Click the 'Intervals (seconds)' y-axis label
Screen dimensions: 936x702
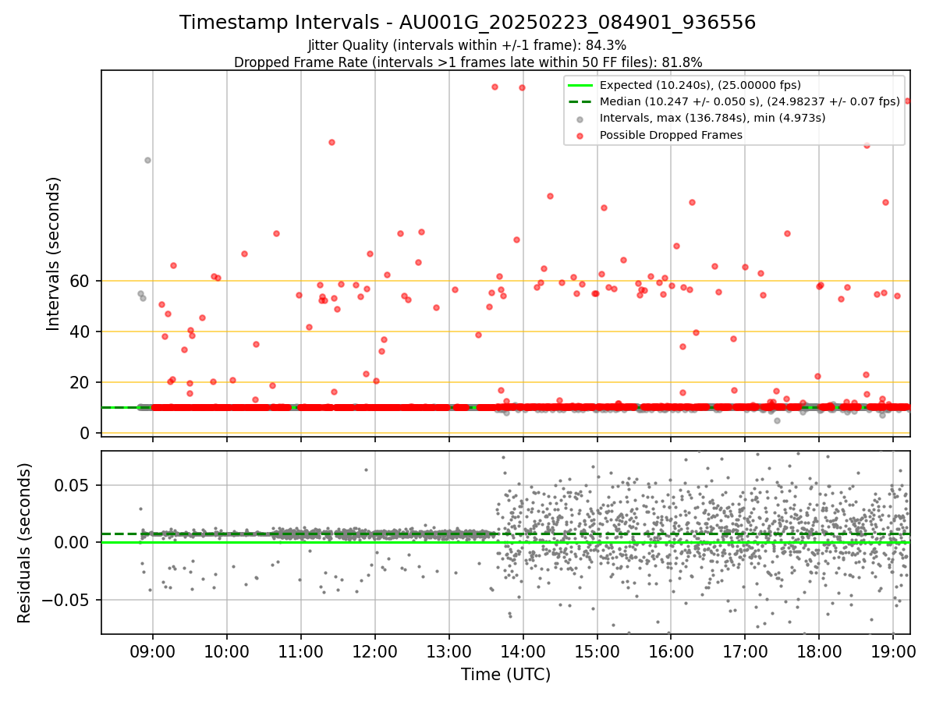[53, 253]
